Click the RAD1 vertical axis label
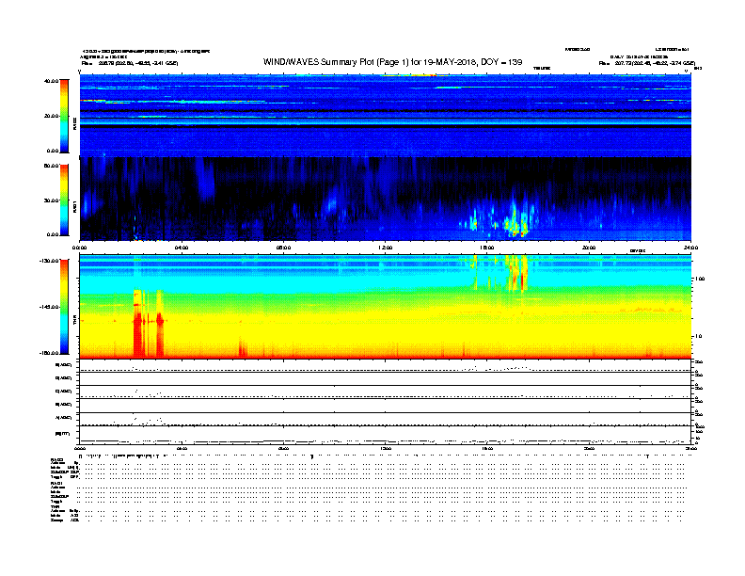The width and height of the screenshot is (745, 576). pos(75,206)
